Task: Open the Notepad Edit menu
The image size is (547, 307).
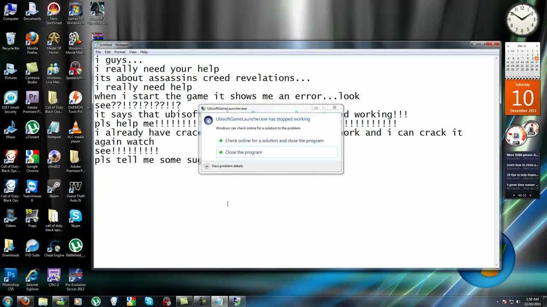Action: click(108, 52)
